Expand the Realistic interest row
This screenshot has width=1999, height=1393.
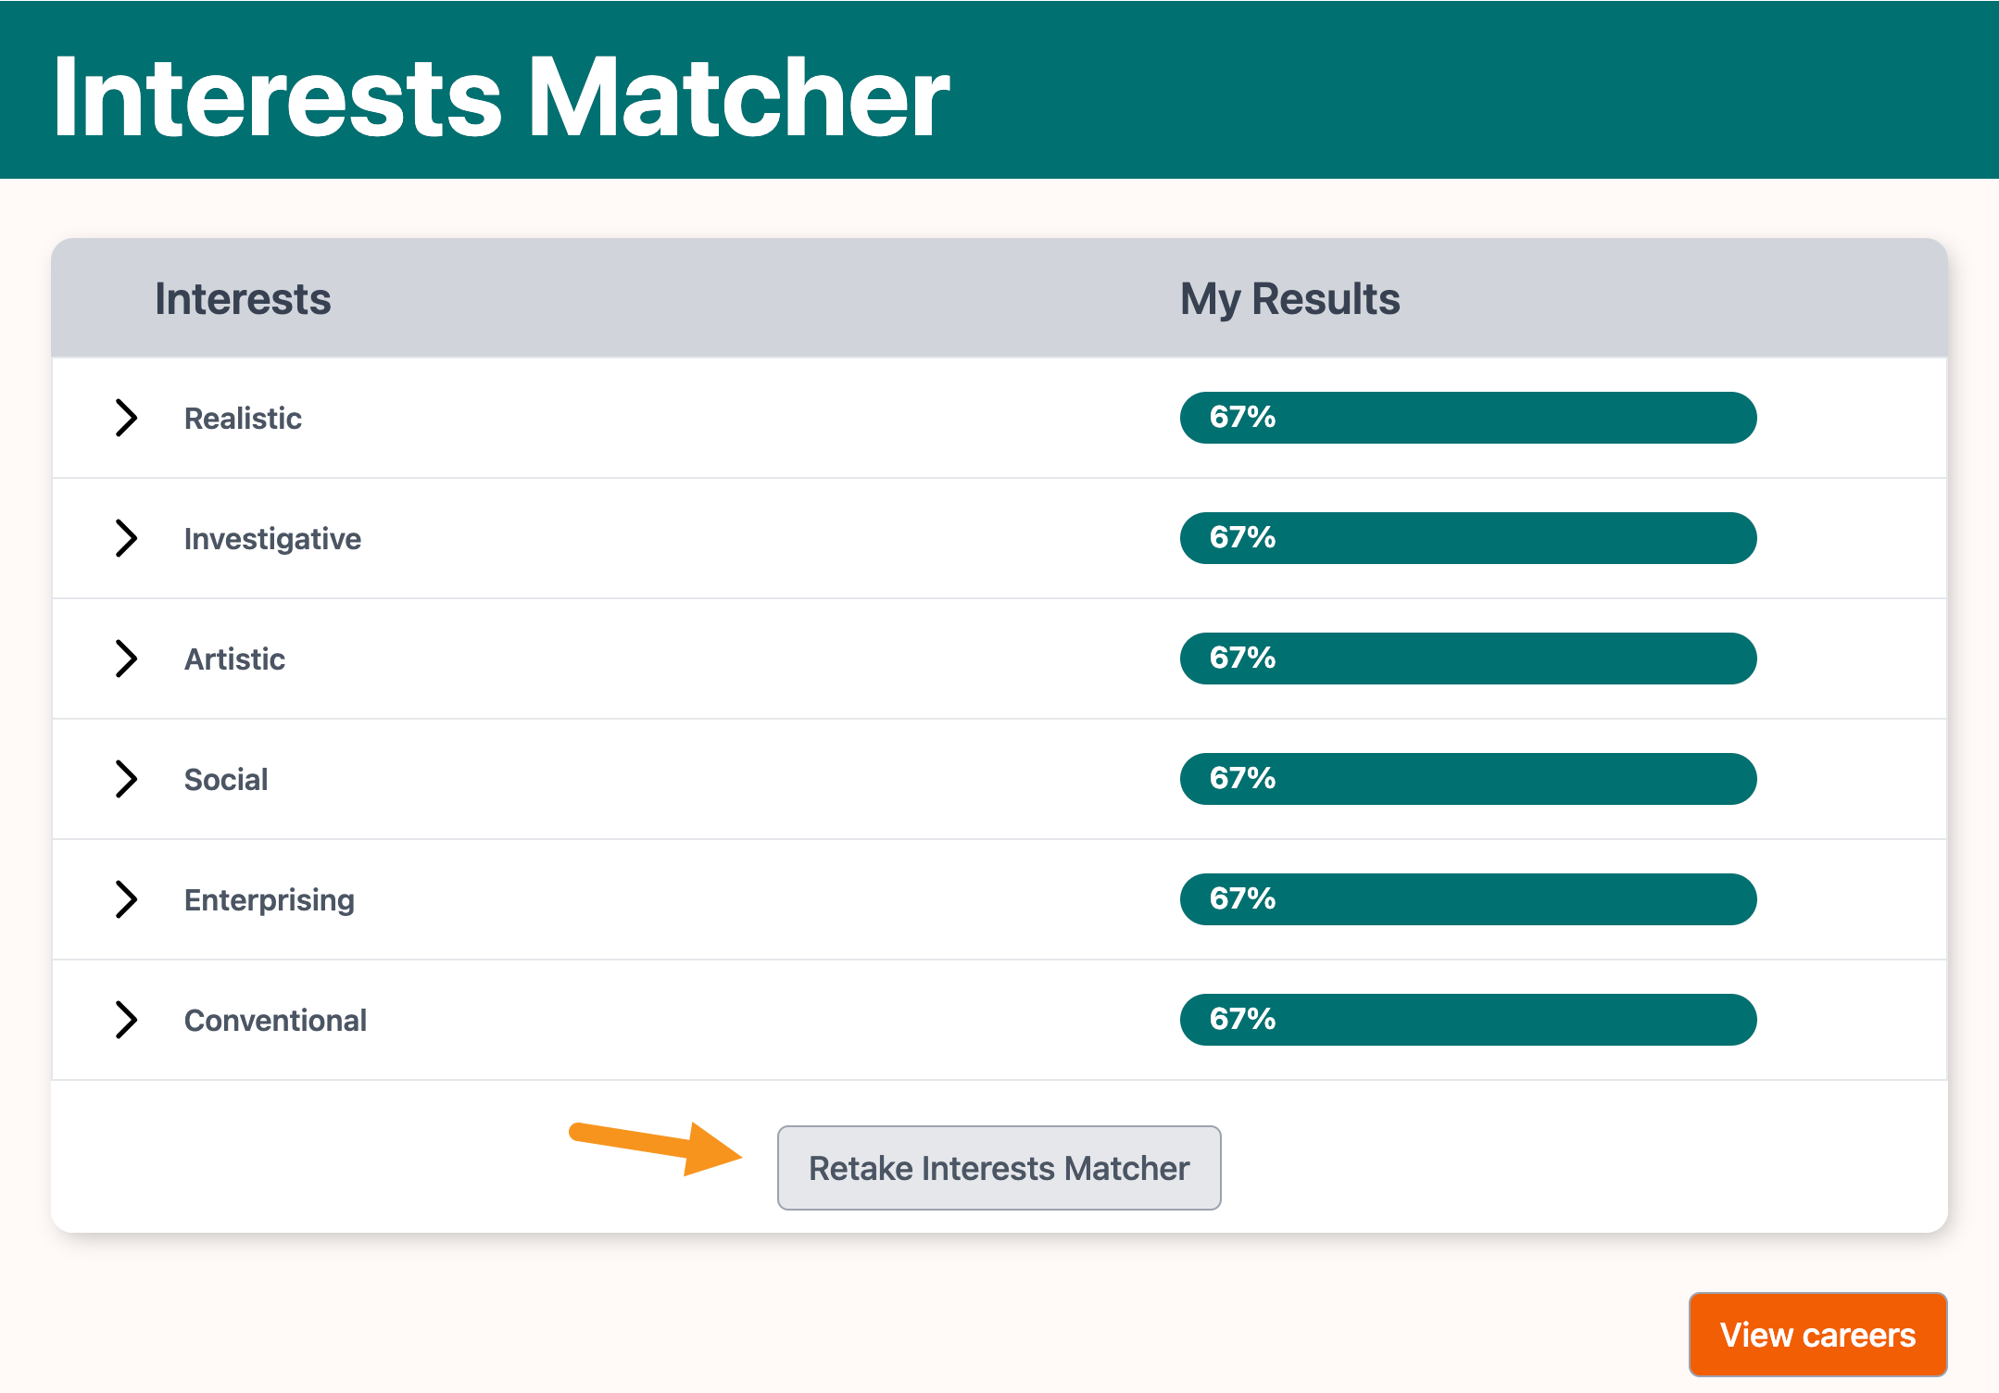point(126,418)
